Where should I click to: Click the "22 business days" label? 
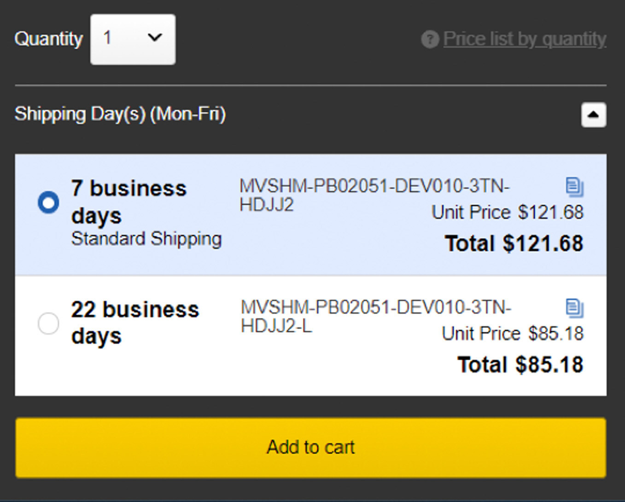click(x=135, y=323)
